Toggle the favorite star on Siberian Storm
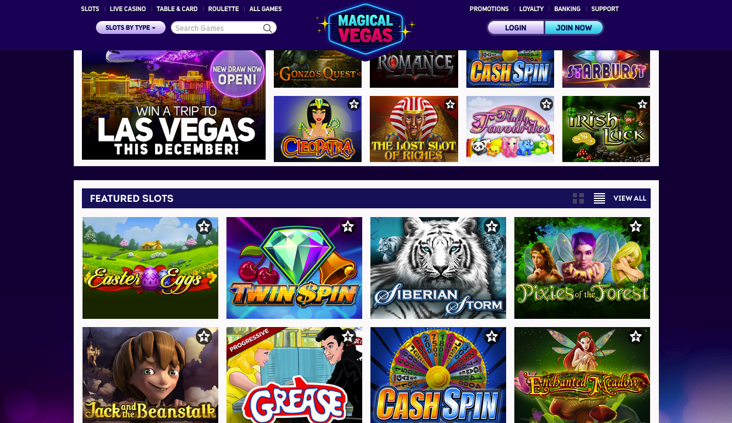The width and height of the screenshot is (732, 423). (492, 226)
